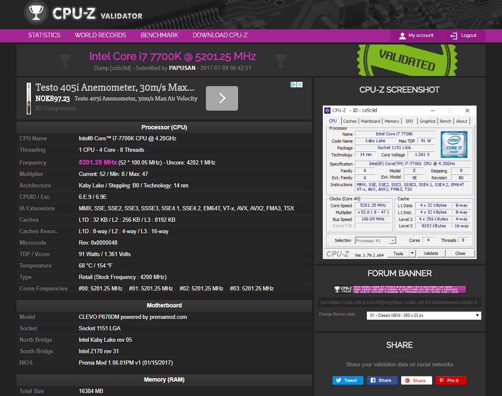The height and width of the screenshot is (396, 502).
Task: Click the Testo 405i Anemometer ad headline
Action: (115, 87)
